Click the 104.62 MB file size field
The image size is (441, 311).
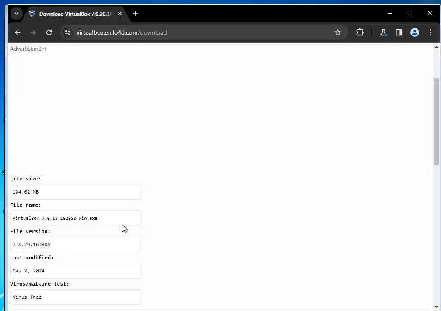tap(75, 192)
